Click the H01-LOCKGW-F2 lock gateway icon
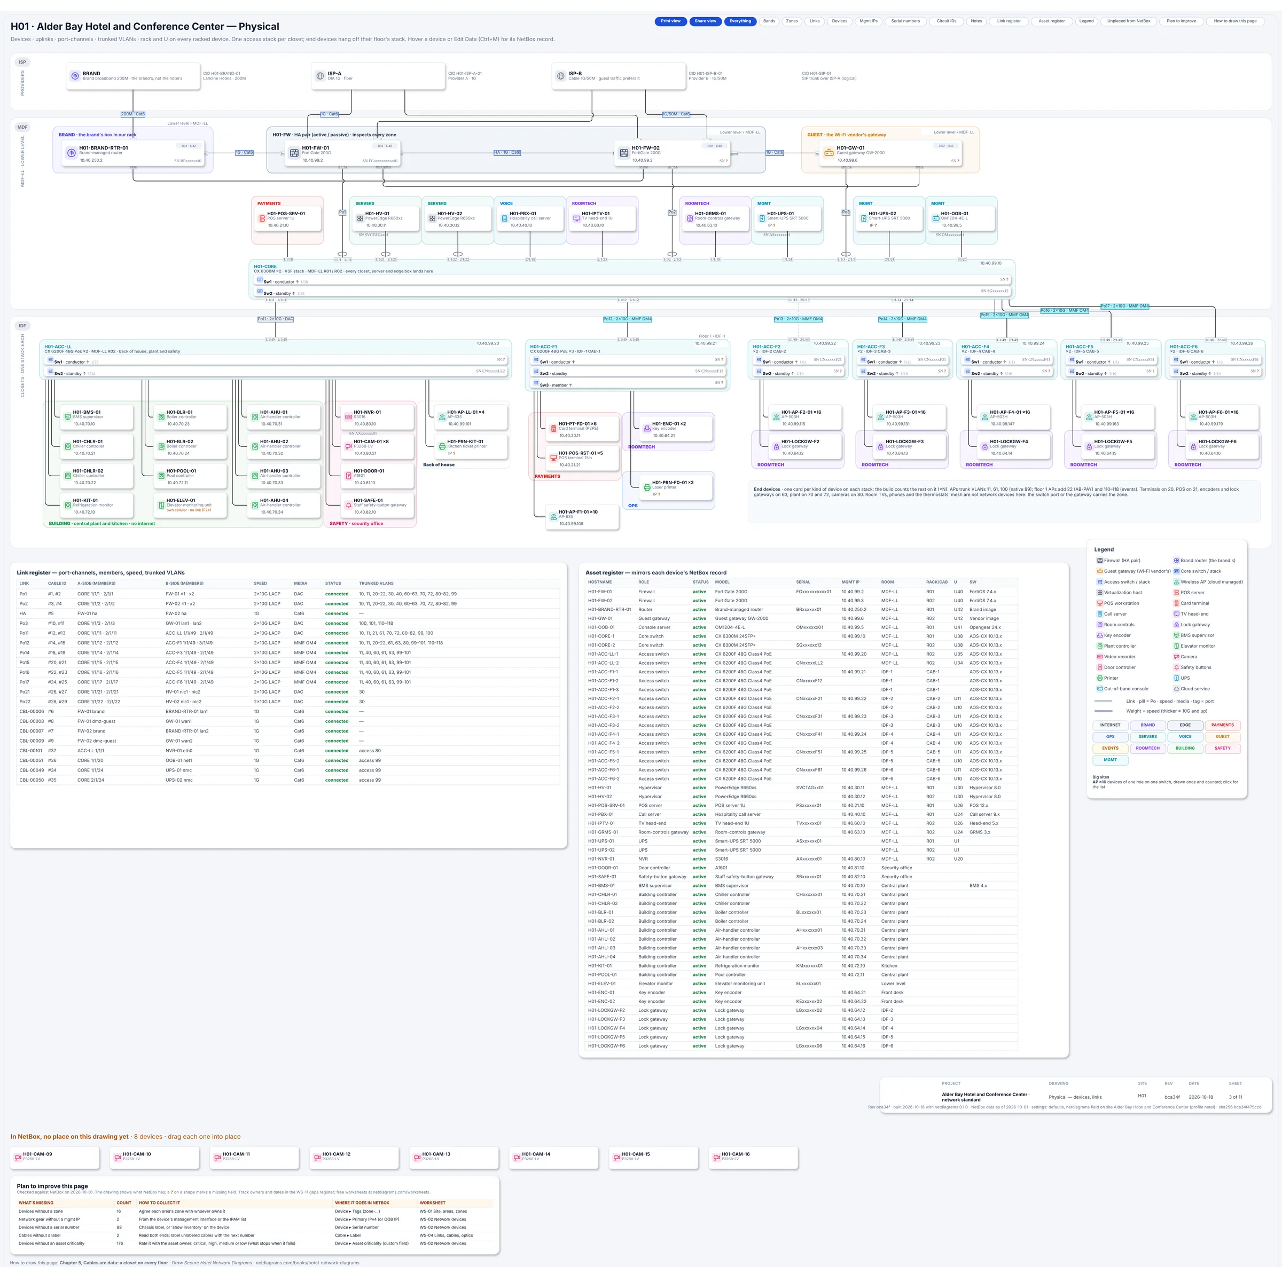Image resolution: width=1282 pixels, height=1267 pixels. pyautogui.click(x=776, y=446)
